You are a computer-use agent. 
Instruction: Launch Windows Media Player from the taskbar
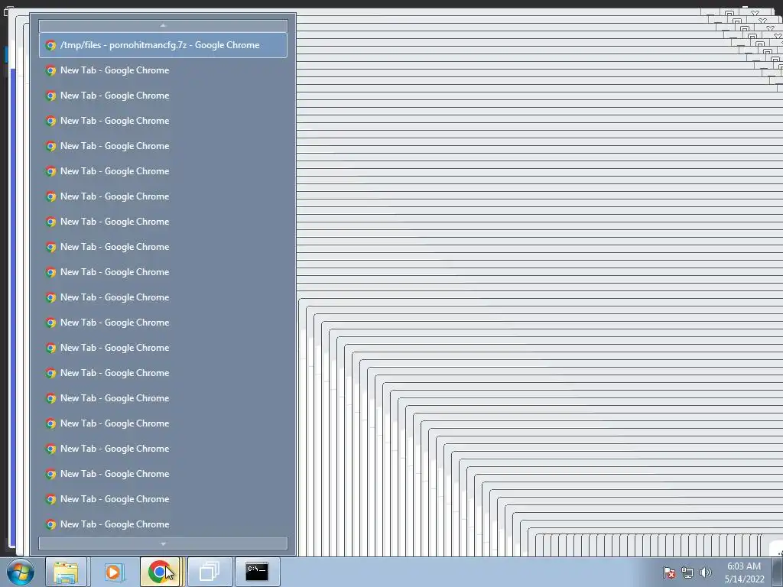pyautogui.click(x=114, y=572)
